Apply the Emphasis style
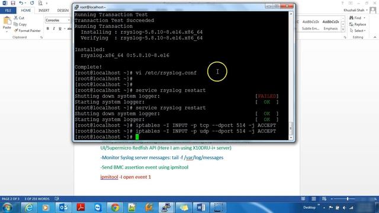379x213 pixels. coord(330,25)
